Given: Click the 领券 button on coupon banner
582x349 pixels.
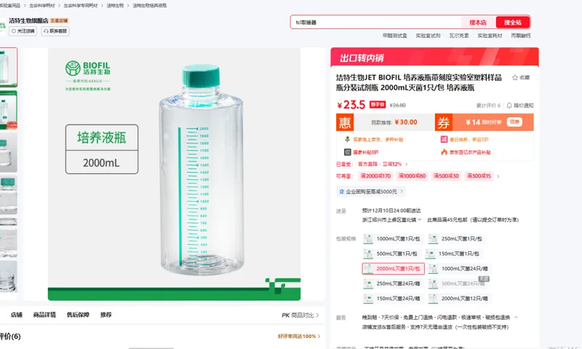Looking at the screenshot, I should [x=514, y=122].
